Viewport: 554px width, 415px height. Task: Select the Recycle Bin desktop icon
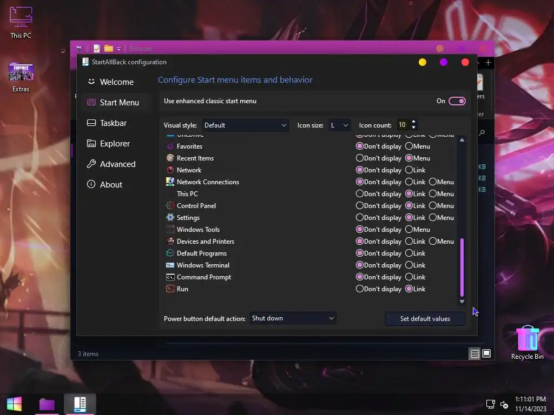tap(527, 342)
